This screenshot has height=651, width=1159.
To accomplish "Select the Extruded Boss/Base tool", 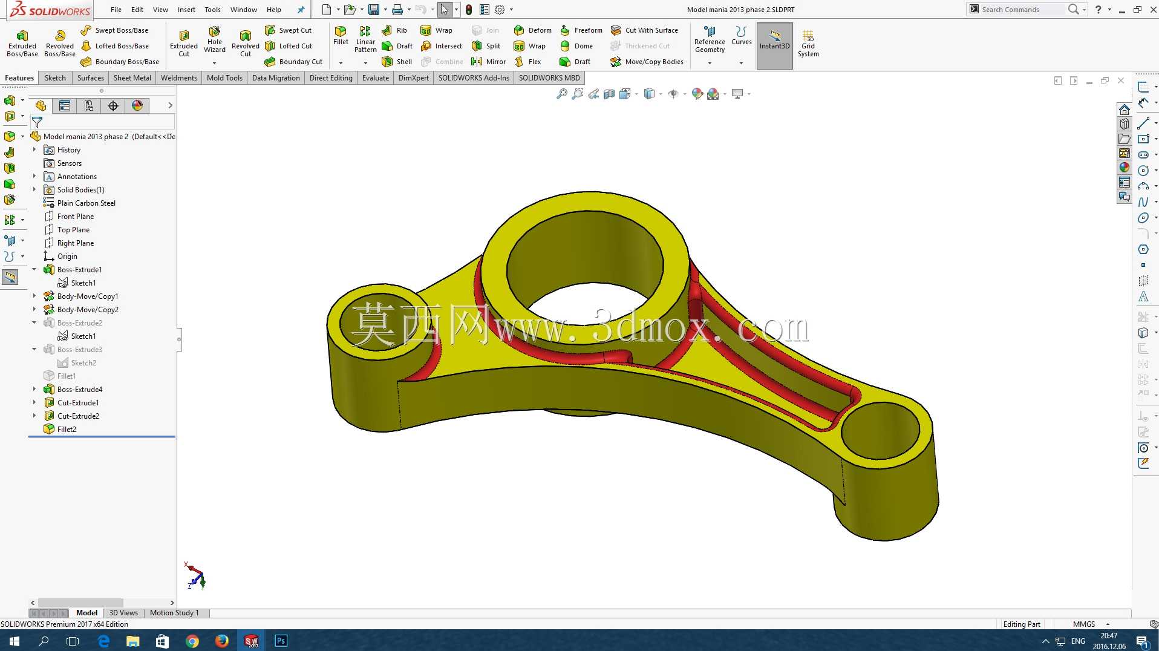I will click(x=22, y=43).
